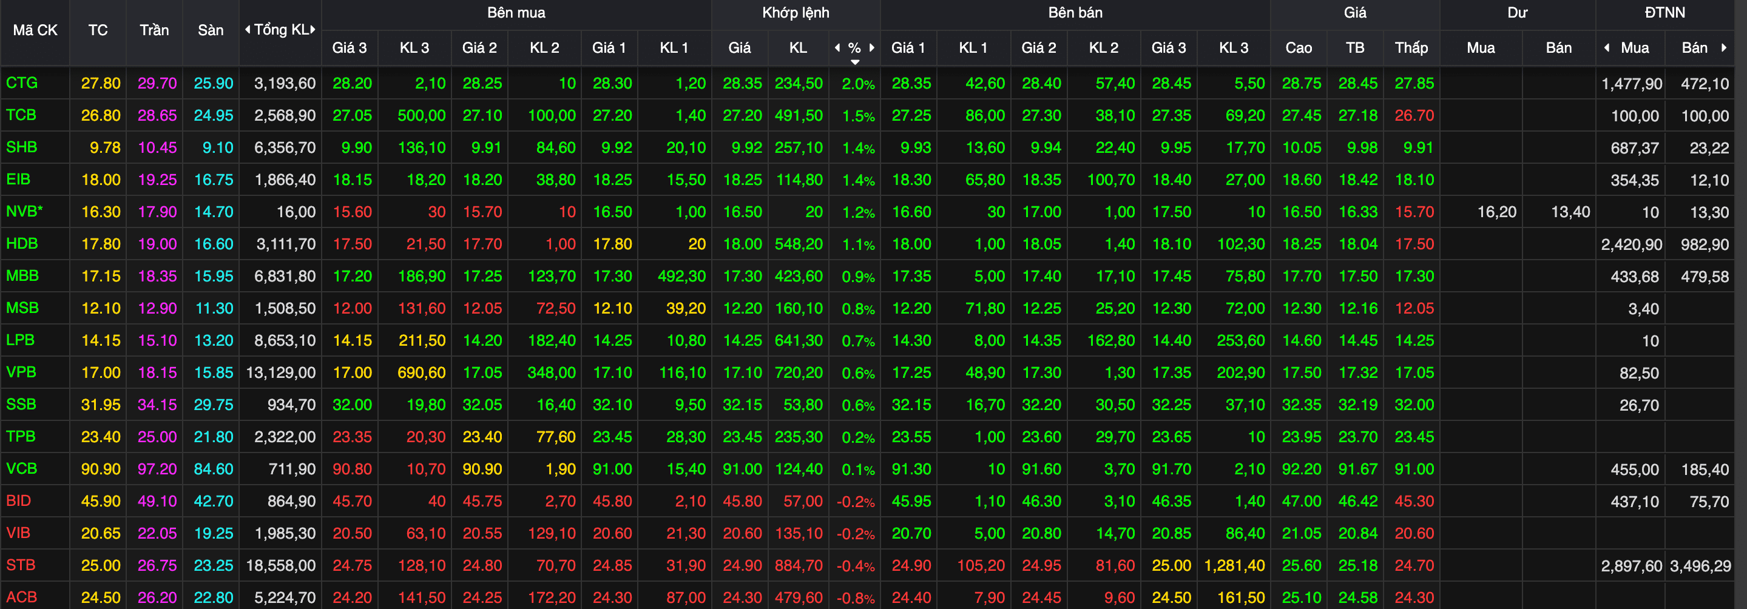
Task: Open the VCB stock symbol
Action: coord(22,469)
